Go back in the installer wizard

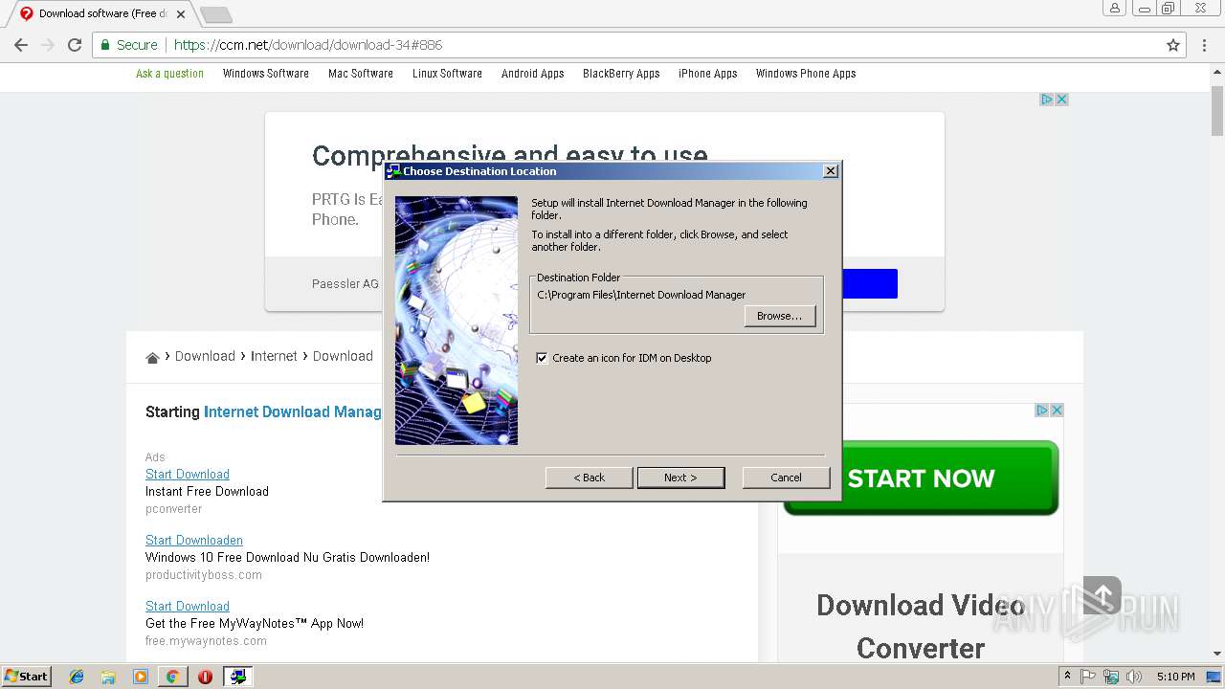(589, 478)
